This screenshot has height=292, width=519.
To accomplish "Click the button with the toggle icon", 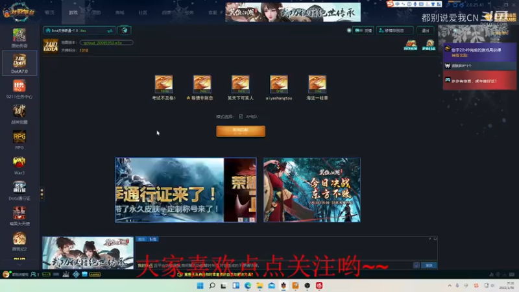I will (x=363, y=30).
